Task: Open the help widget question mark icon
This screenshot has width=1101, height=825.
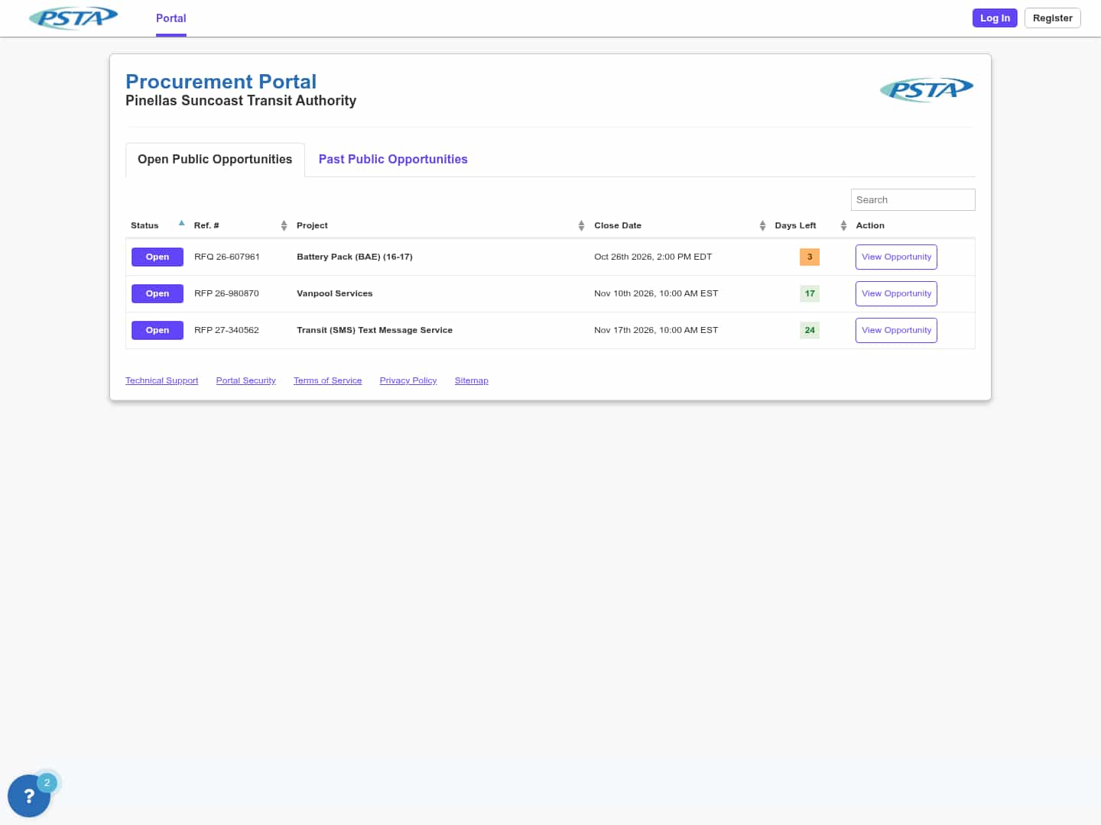Action: (x=29, y=796)
